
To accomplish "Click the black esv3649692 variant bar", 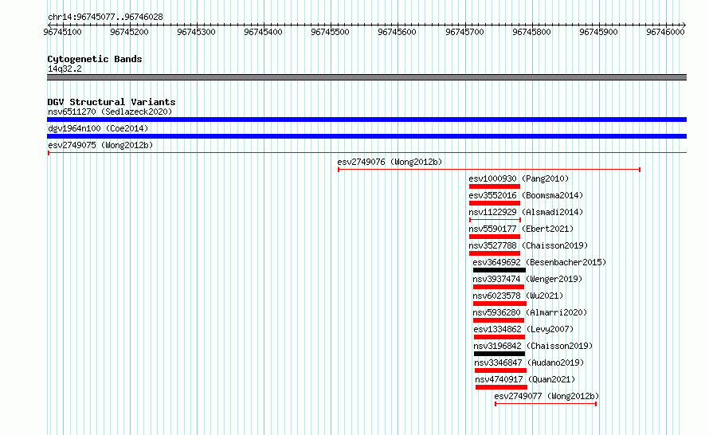I will click(x=499, y=270).
